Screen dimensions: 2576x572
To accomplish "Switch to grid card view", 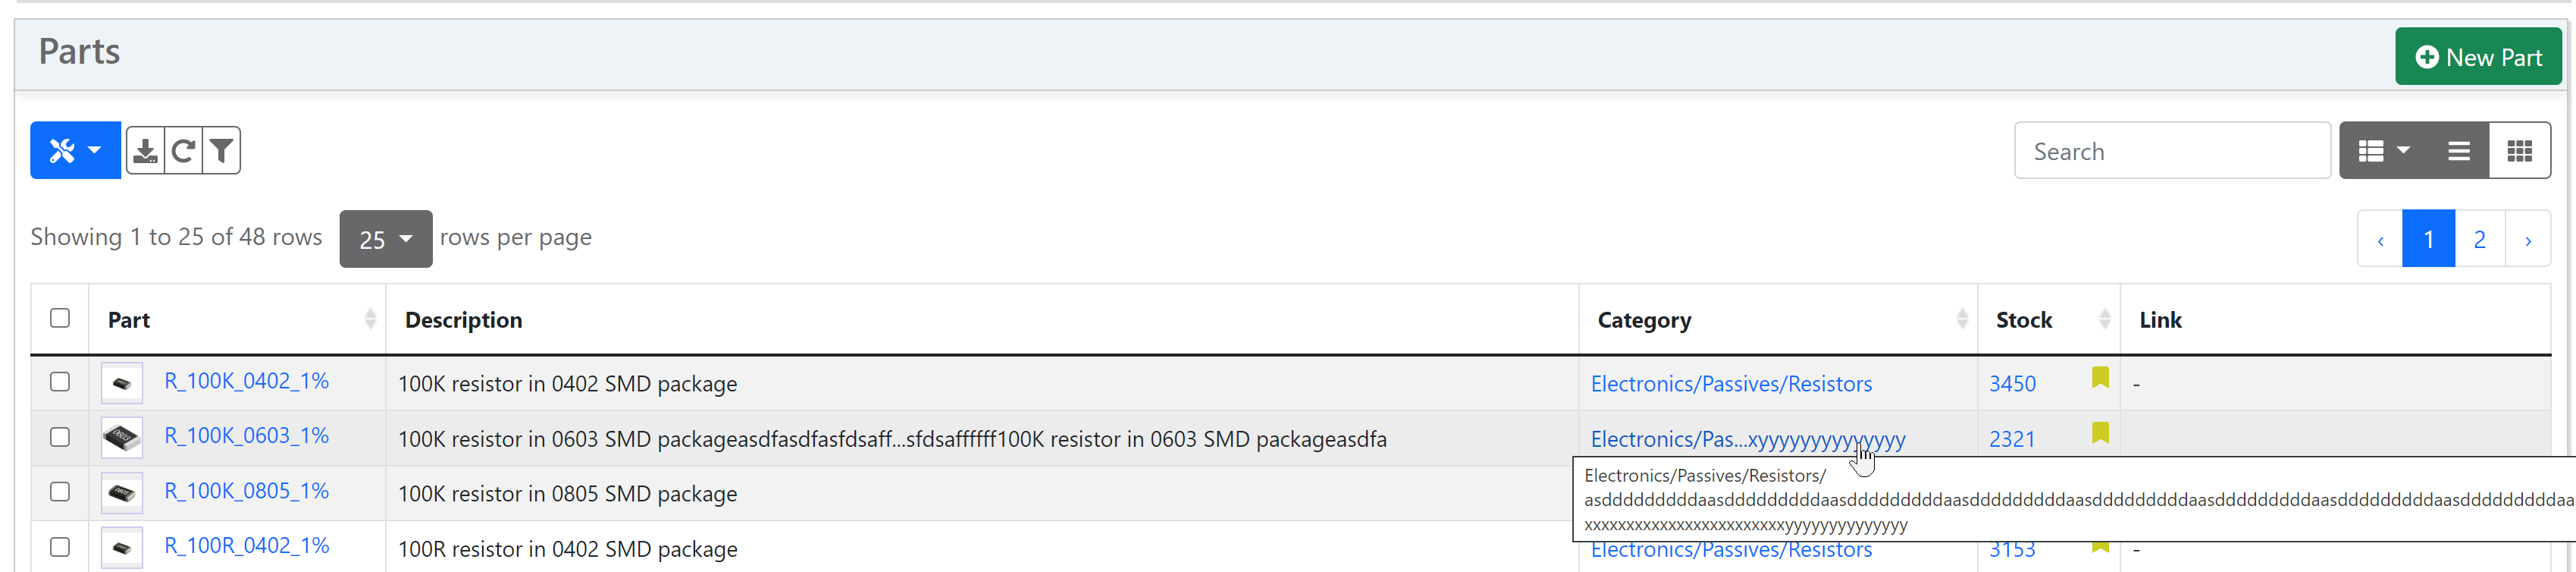I will click(2521, 150).
